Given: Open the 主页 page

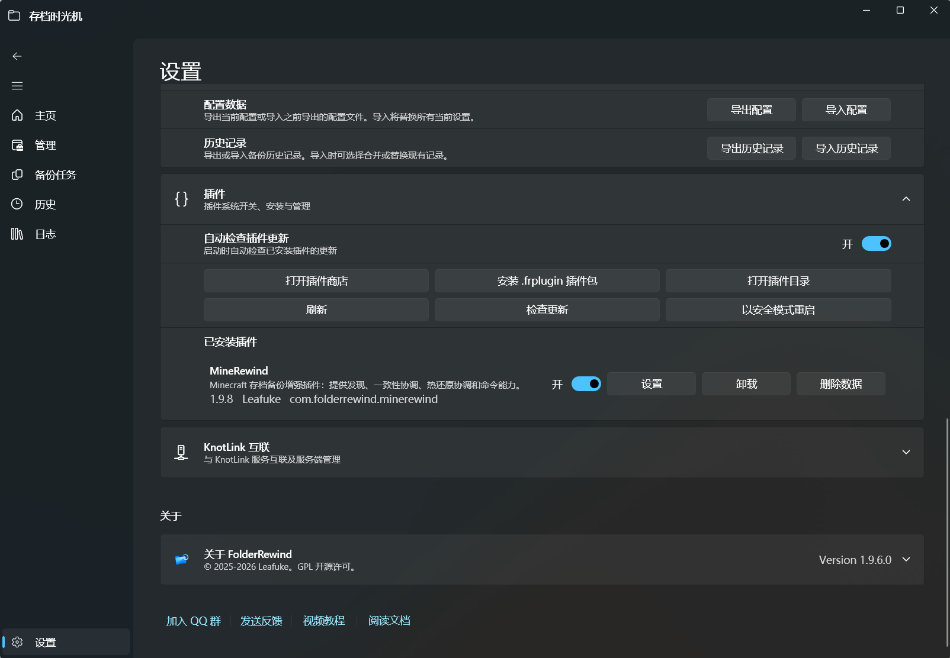Looking at the screenshot, I should tap(66, 115).
